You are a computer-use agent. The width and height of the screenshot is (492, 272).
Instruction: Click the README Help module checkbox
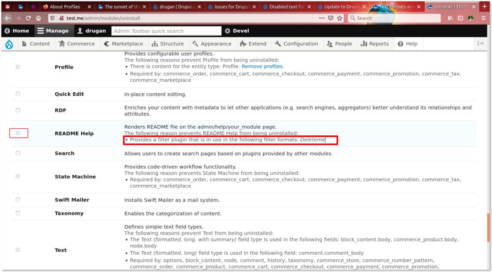[18, 133]
